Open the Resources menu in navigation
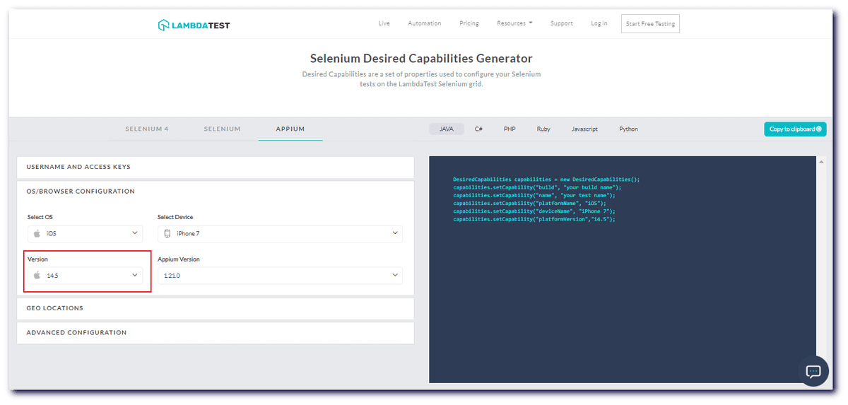 (x=514, y=23)
